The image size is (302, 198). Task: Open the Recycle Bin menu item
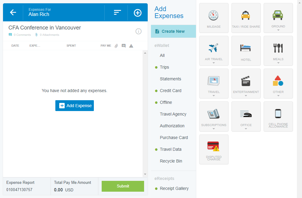171,161
